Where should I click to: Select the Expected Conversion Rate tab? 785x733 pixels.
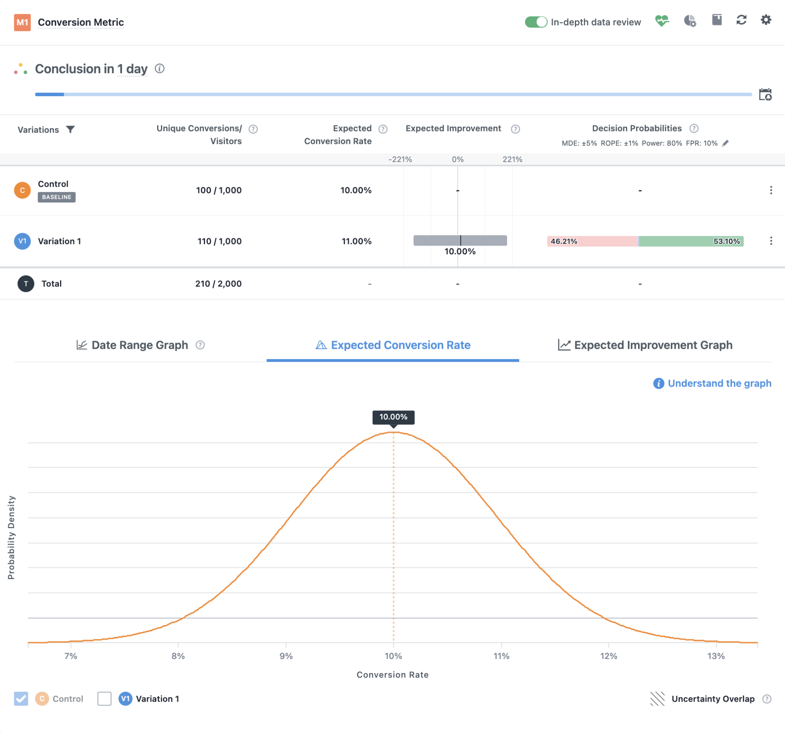tap(393, 345)
